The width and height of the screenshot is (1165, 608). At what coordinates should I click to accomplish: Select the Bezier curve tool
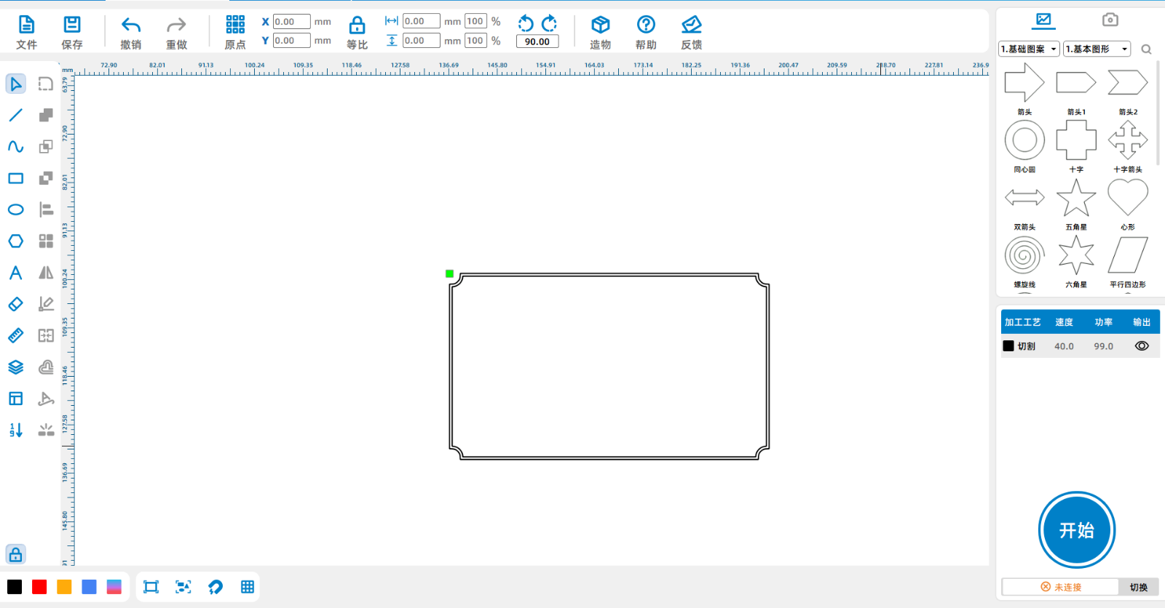(15, 147)
